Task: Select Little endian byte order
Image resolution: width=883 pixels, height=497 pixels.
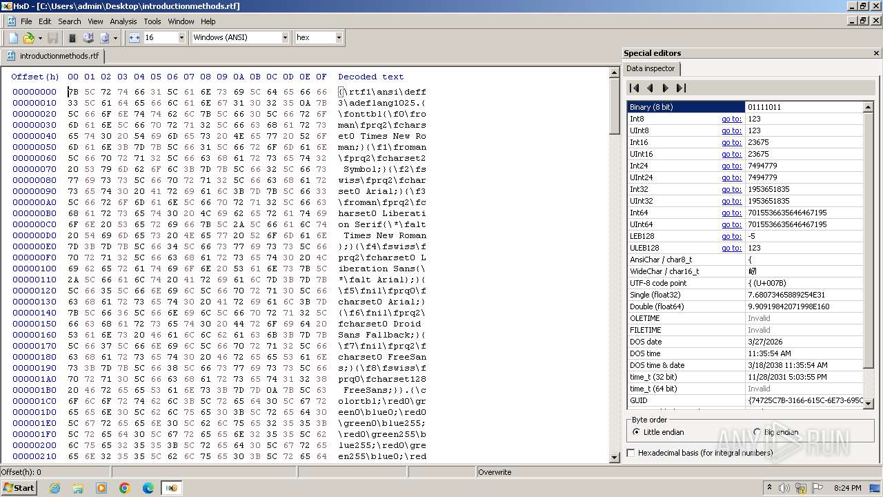Action: click(658, 432)
